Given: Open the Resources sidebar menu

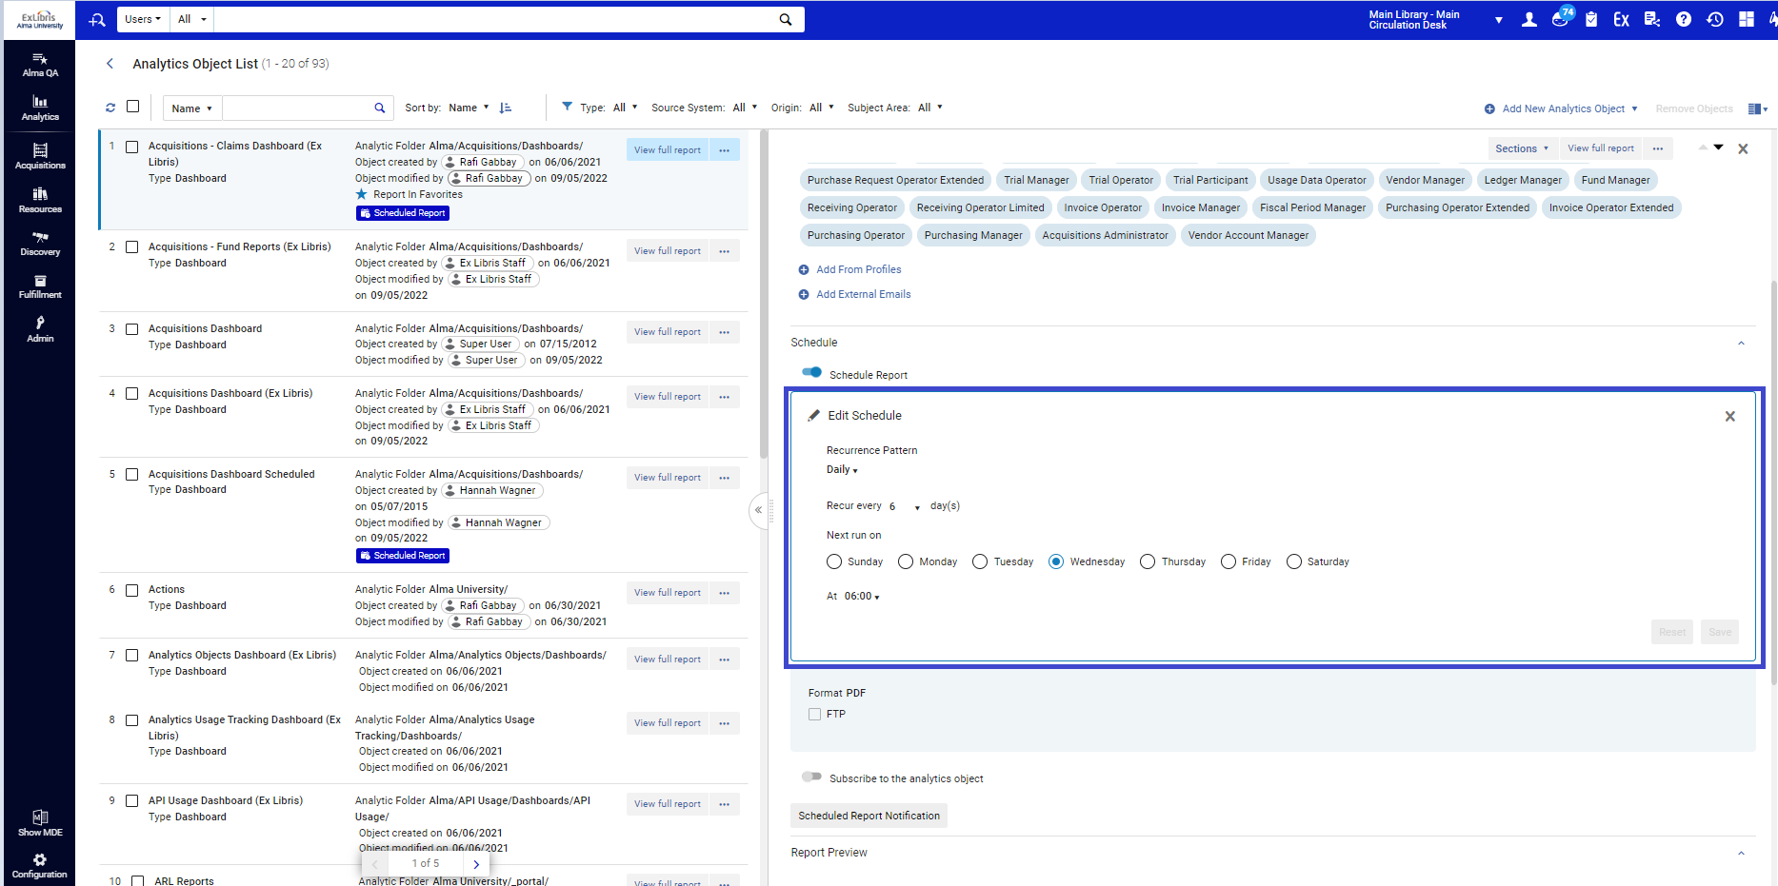Looking at the screenshot, I should point(40,200).
